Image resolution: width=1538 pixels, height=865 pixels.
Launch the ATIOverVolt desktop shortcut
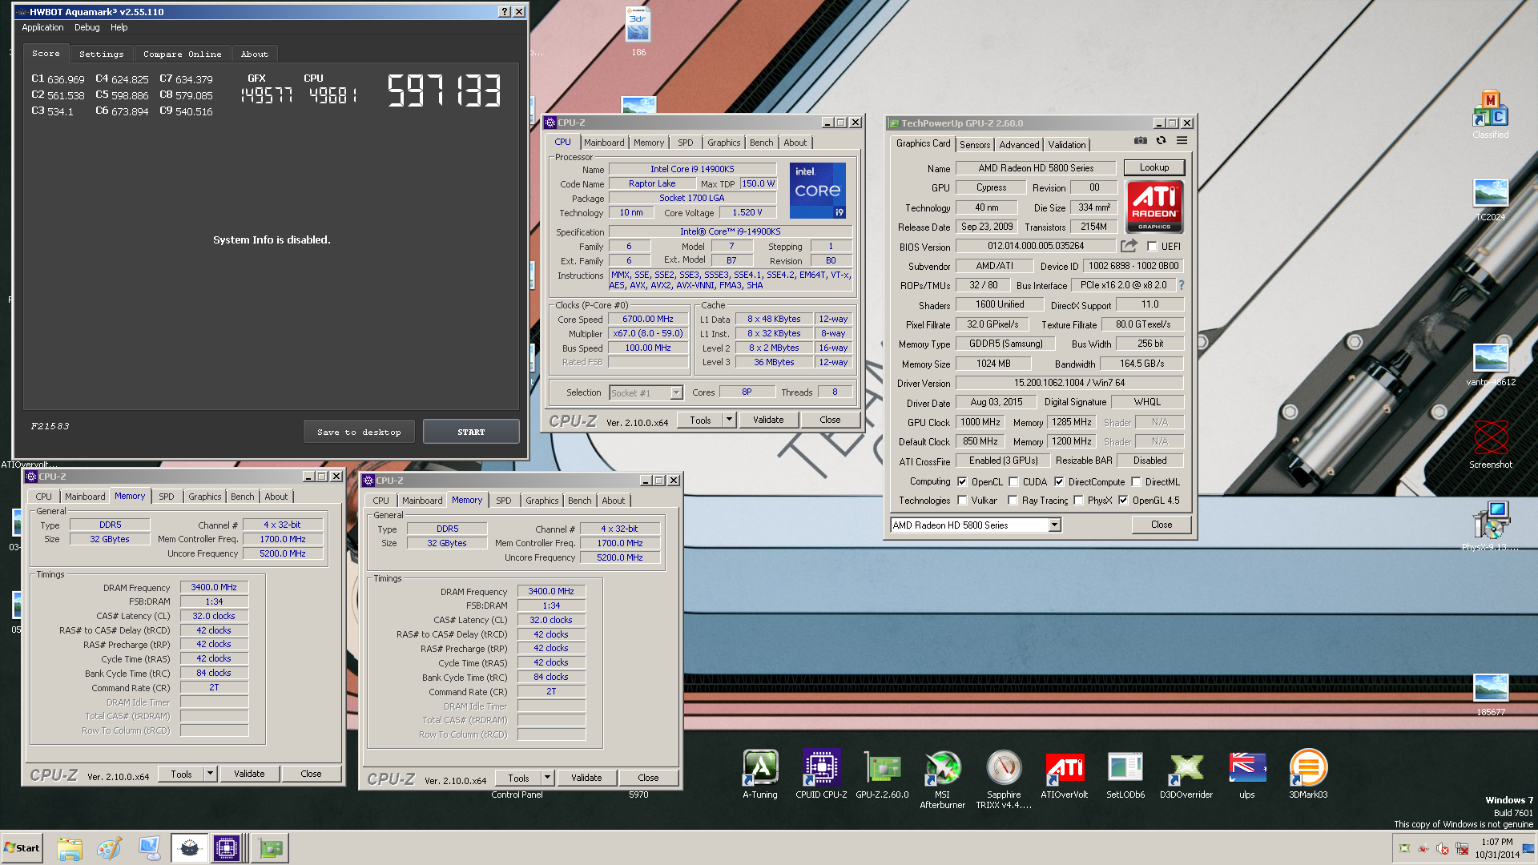click(x=1064, y=774)
